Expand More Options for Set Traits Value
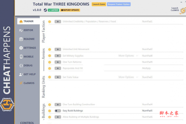Screen dimensions: 186x124 [128, 77]
